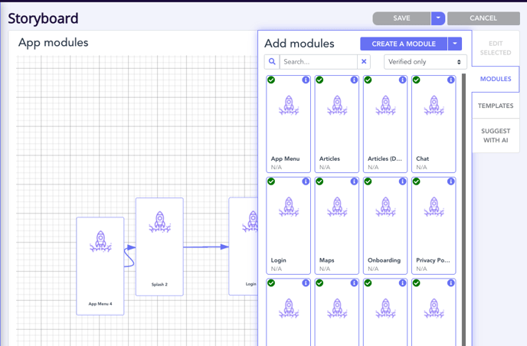The height and width of the screenshot is (346, 527).
Task: Open info icon on Privacy Po… module
Action: (x=450, y=181)
